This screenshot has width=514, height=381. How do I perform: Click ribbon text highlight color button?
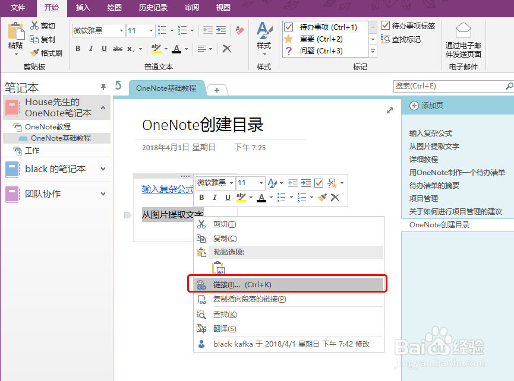156,49
